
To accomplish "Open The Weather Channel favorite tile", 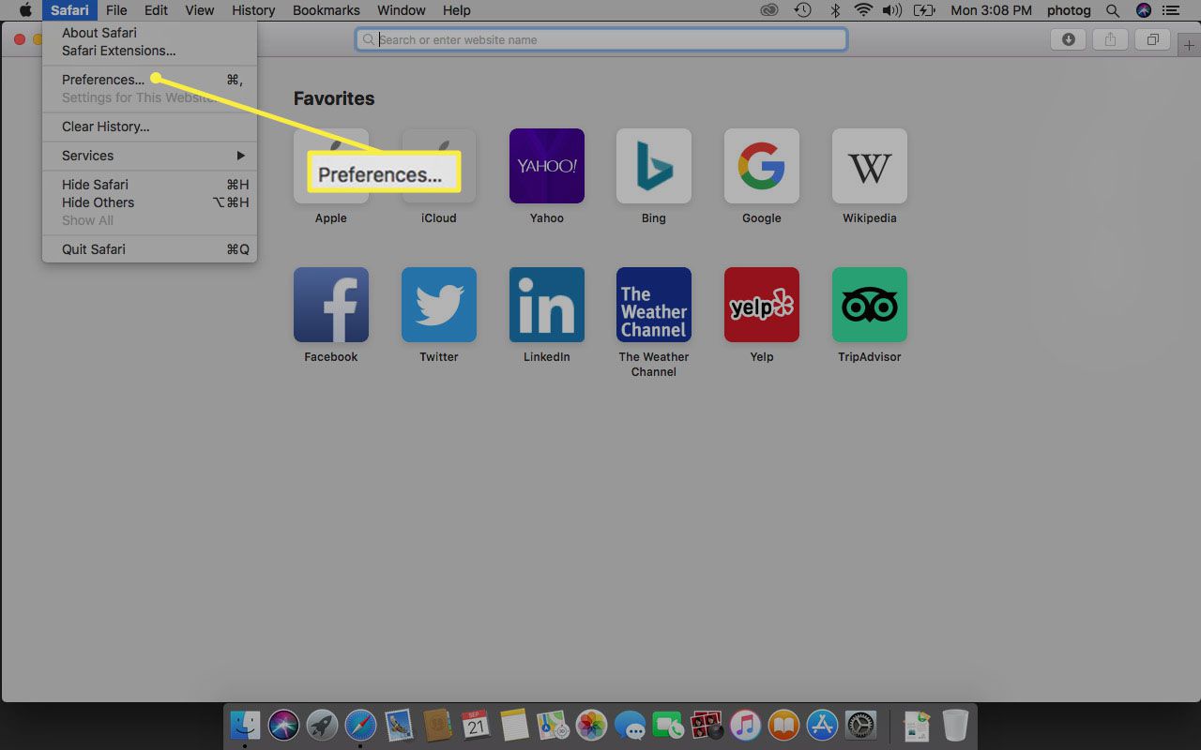I will pyautogui.click(x=654, y=305).
